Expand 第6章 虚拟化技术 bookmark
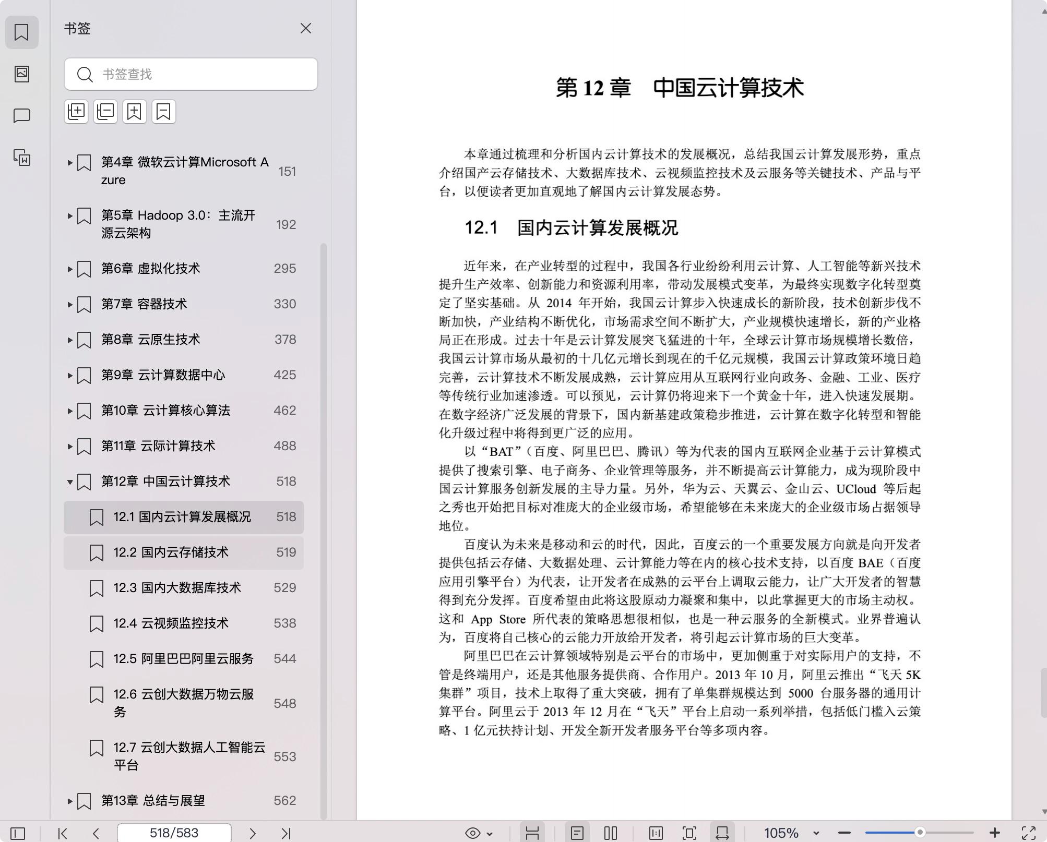Screen dimensions: 1047x842 pyautogui.click(x=70, y=269)
